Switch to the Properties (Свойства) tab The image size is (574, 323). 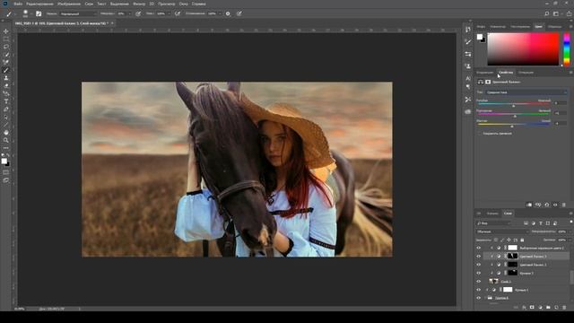506,72
